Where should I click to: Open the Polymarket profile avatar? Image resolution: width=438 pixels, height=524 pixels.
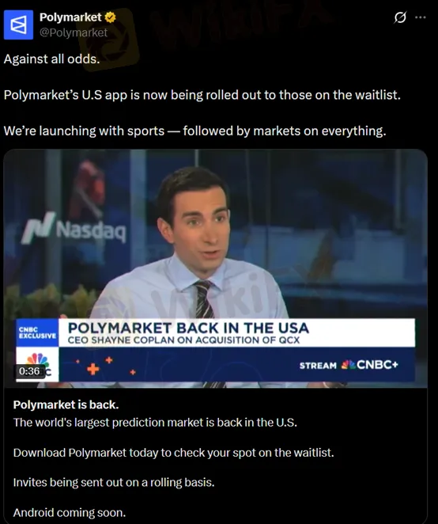[x=18, y=25]
